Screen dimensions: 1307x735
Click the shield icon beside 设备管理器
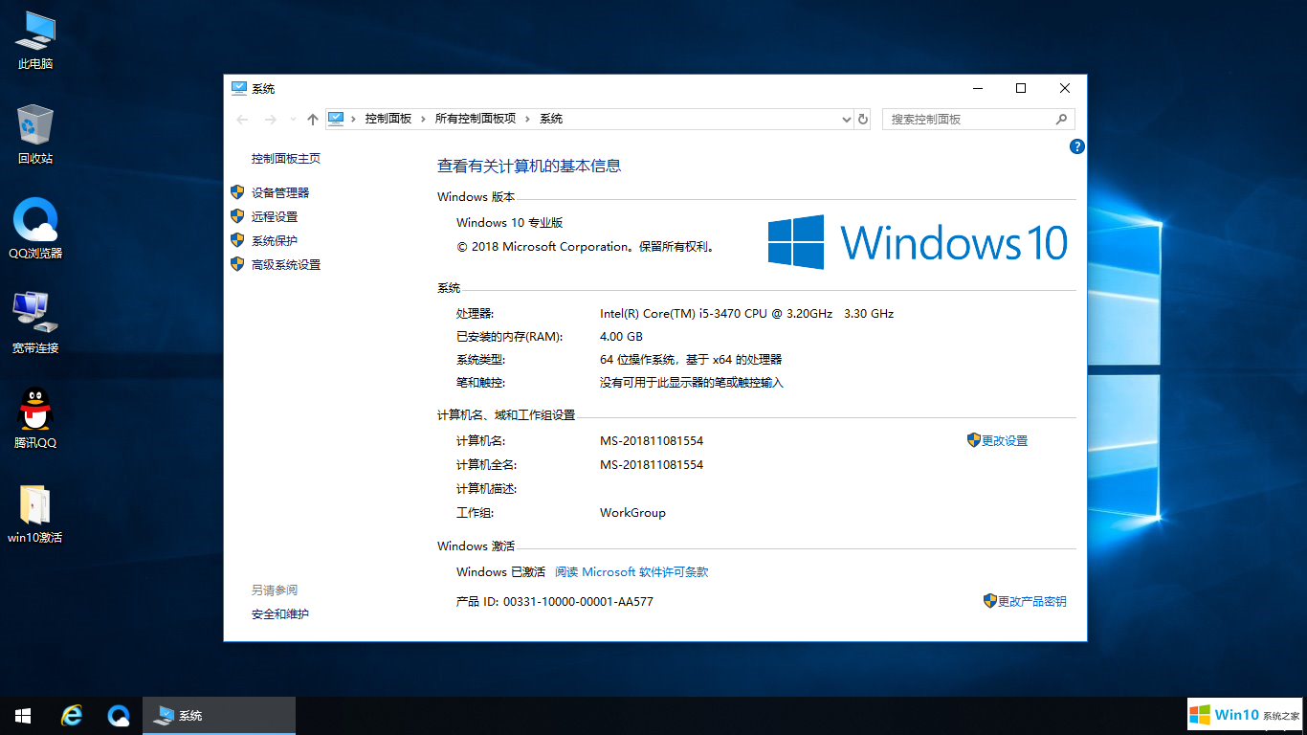click(237, 191)
